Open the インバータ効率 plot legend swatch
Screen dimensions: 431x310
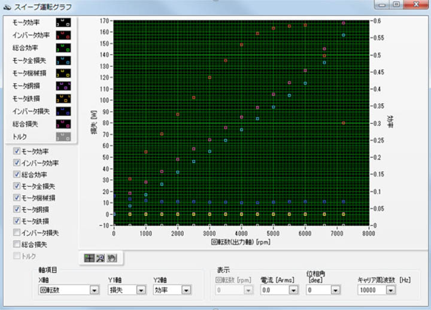point(63,35)
